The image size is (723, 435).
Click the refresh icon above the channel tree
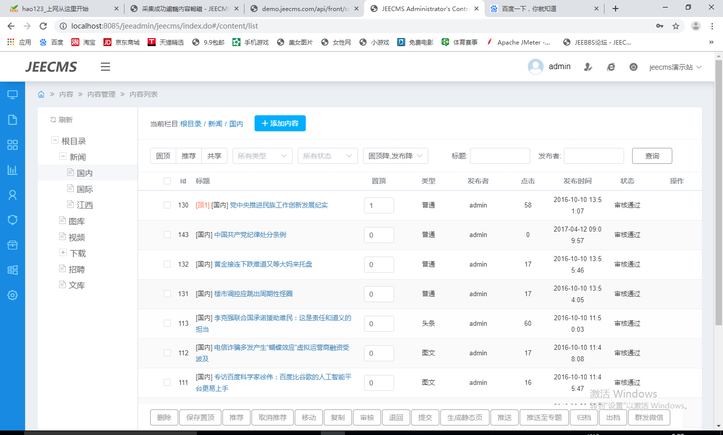[53, 120]
